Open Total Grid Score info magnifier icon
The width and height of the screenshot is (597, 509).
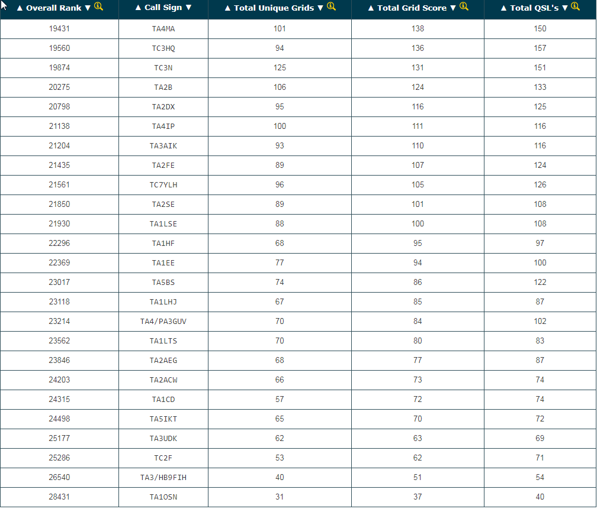click(464, 7)
